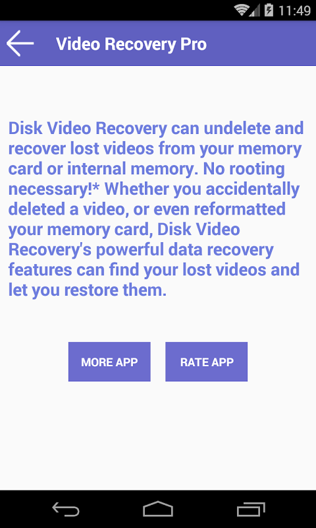Tap the Wi-Fi status icon
The height and width of the screenshot is (528, 316).
(x=241, y=10)
